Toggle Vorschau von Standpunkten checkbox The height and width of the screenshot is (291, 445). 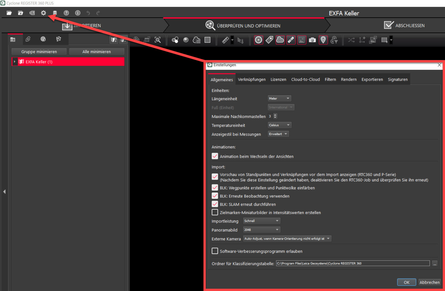tap(215, 177)
